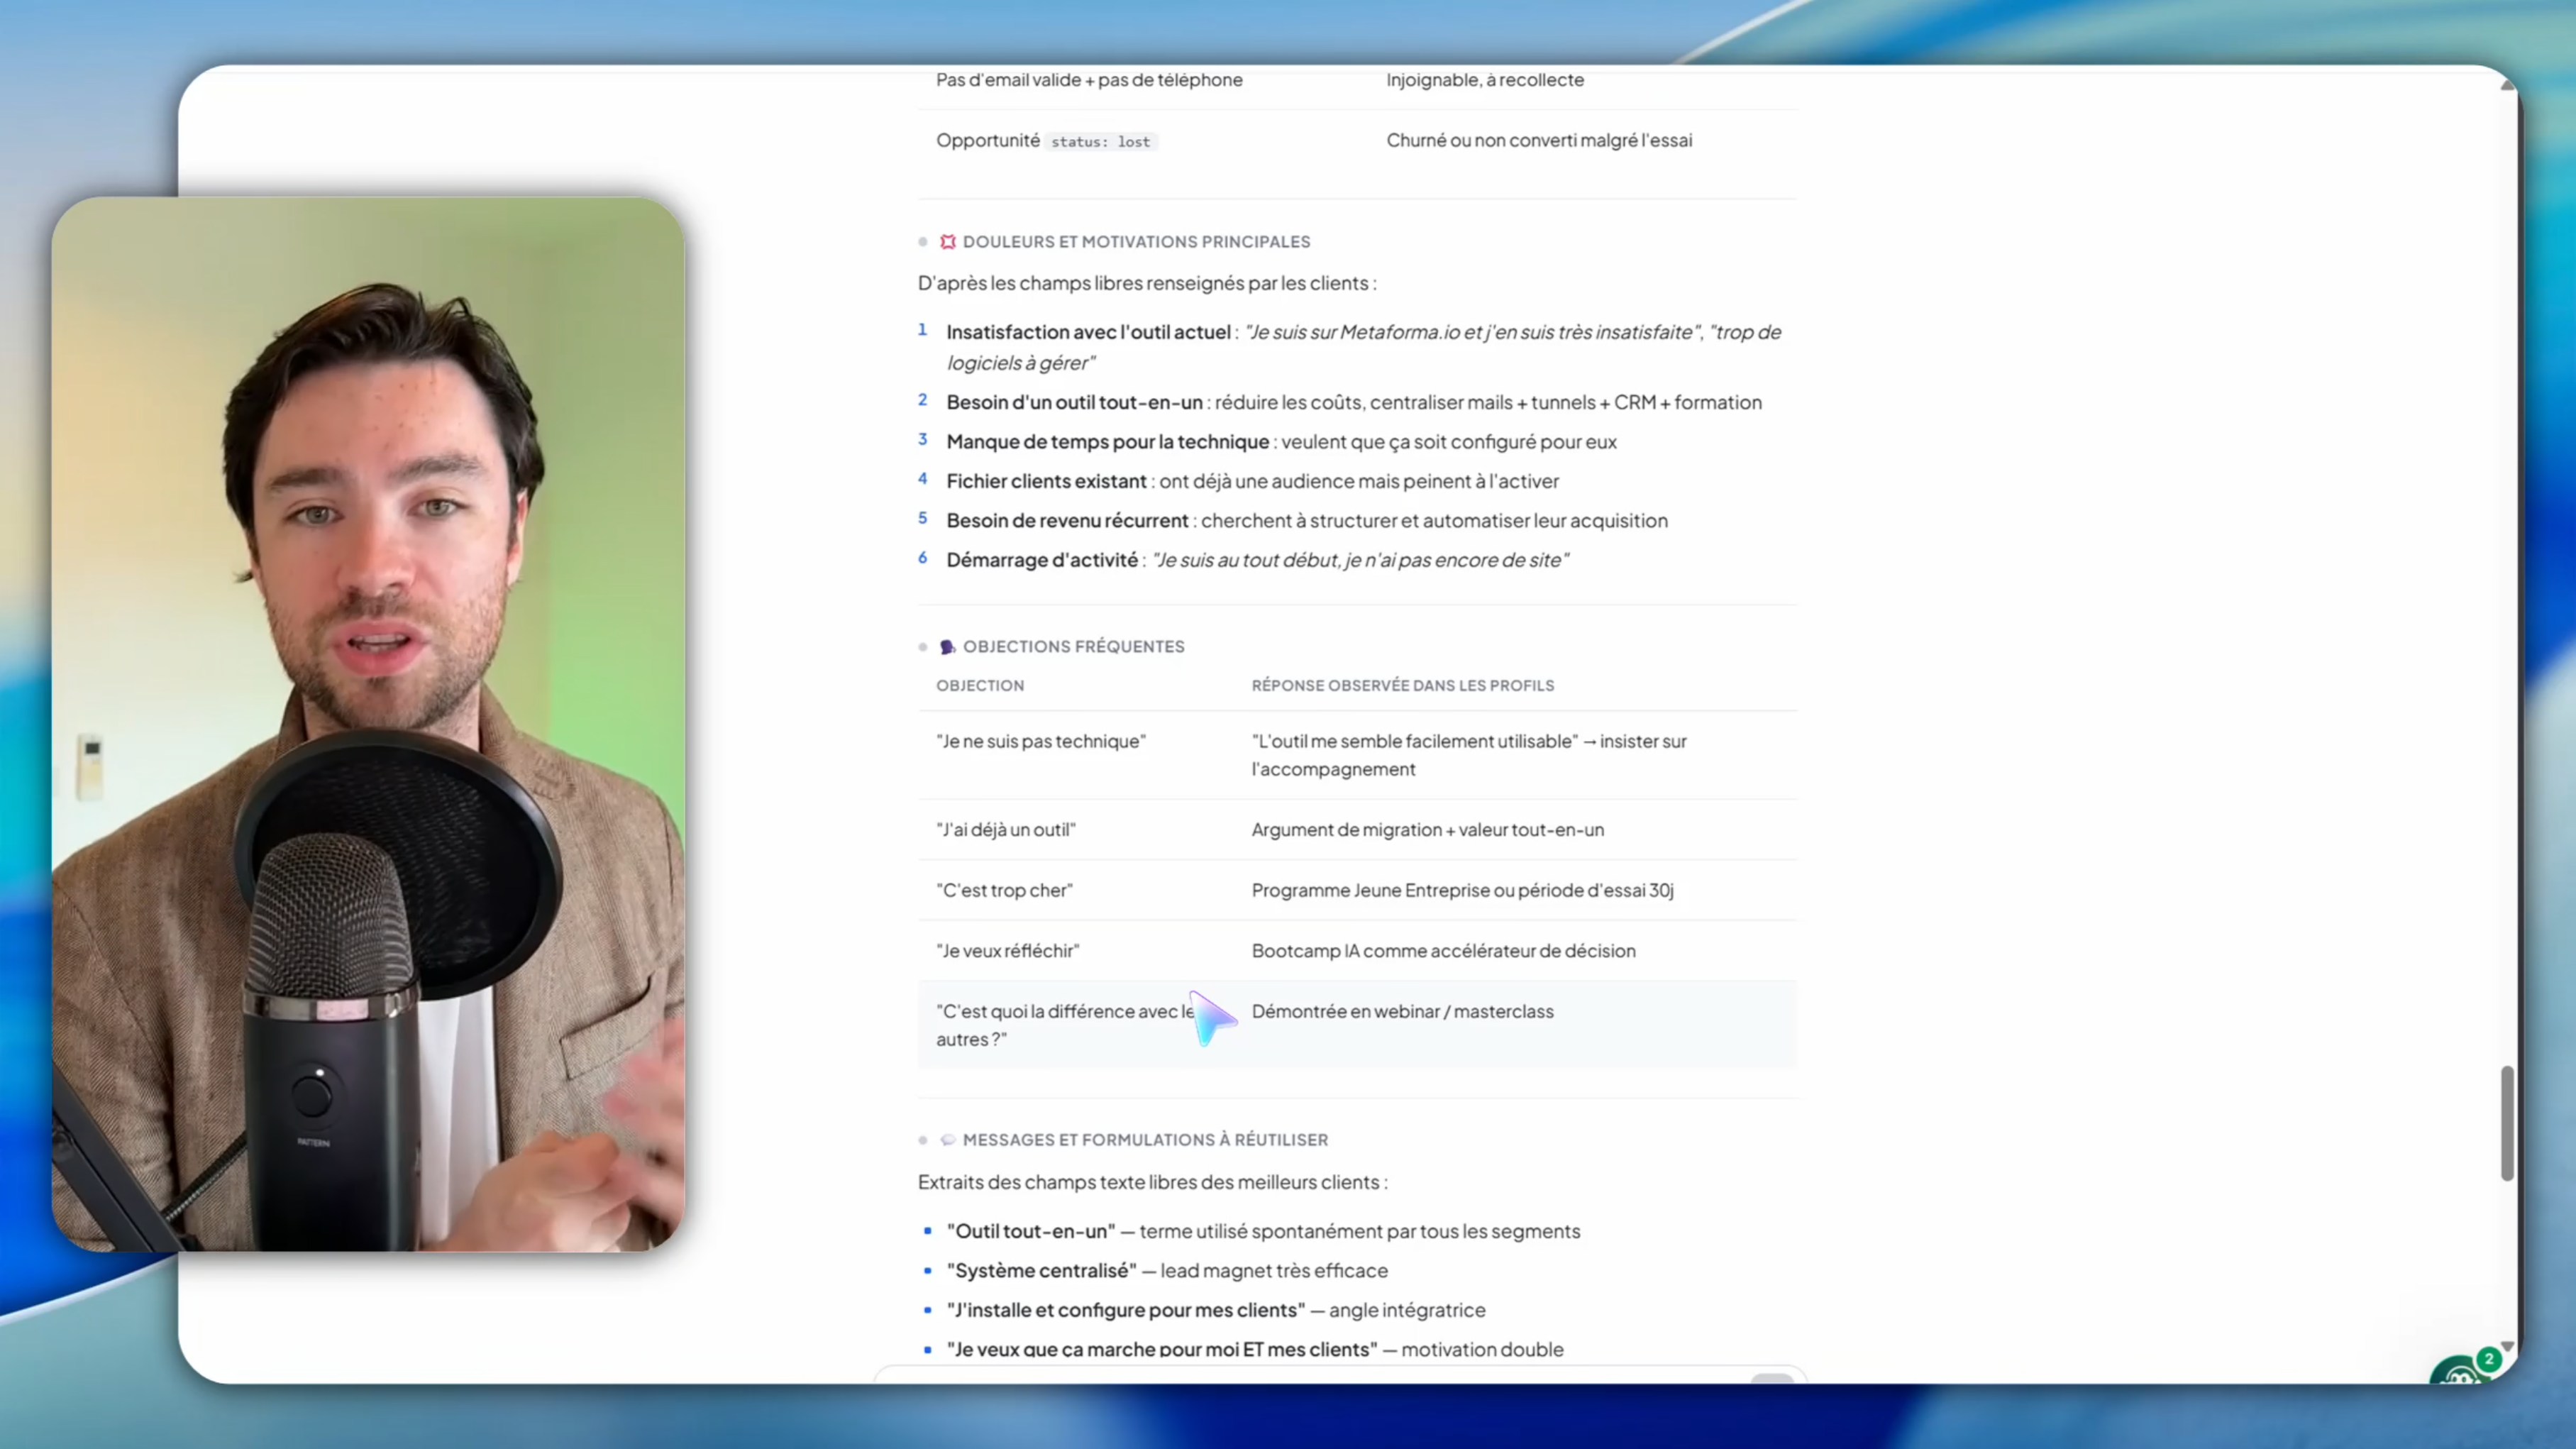Click the speech icon beside Objections fréquentes
This screenshot has width=2576, height=1449.
coord(948,647)
